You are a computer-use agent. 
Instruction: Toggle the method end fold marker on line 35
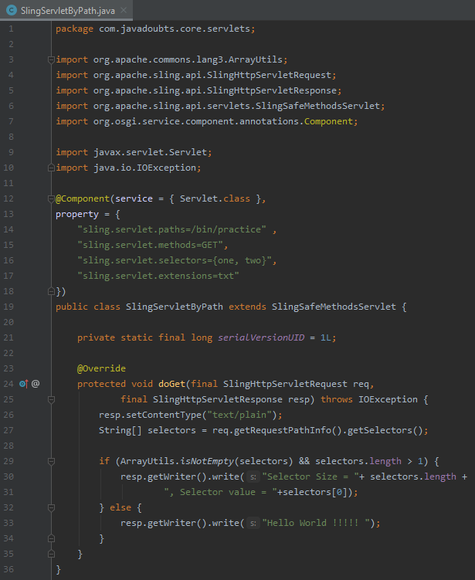(x=52, y=554)
